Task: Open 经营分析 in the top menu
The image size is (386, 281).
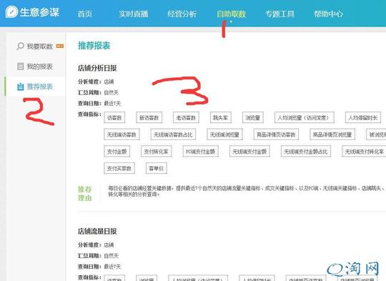Action: coord(182,14)
